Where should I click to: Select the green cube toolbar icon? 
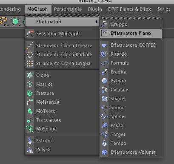click(x=15, y=21)
